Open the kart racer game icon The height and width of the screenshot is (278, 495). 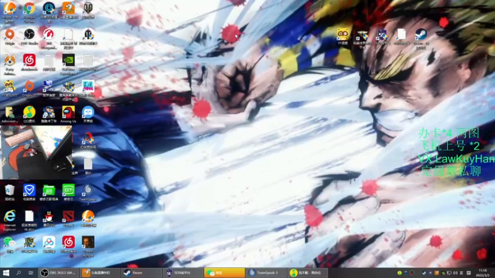click(49, 114)
